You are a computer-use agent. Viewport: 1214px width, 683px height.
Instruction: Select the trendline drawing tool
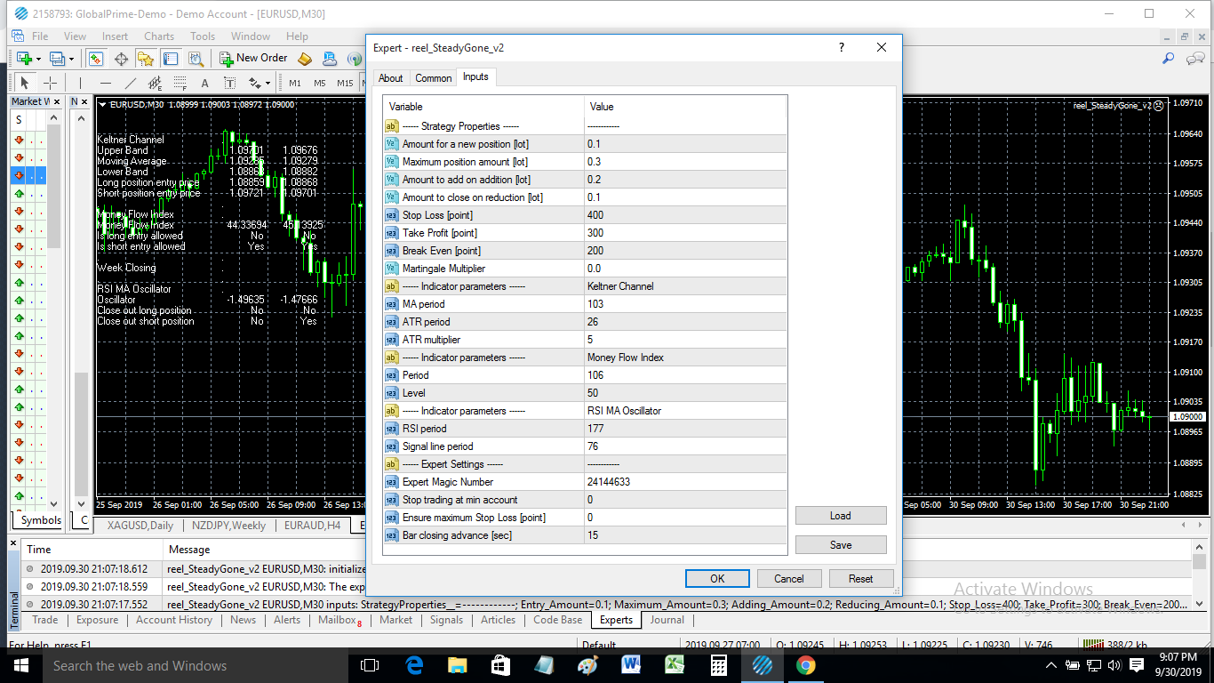click(131, 83)
